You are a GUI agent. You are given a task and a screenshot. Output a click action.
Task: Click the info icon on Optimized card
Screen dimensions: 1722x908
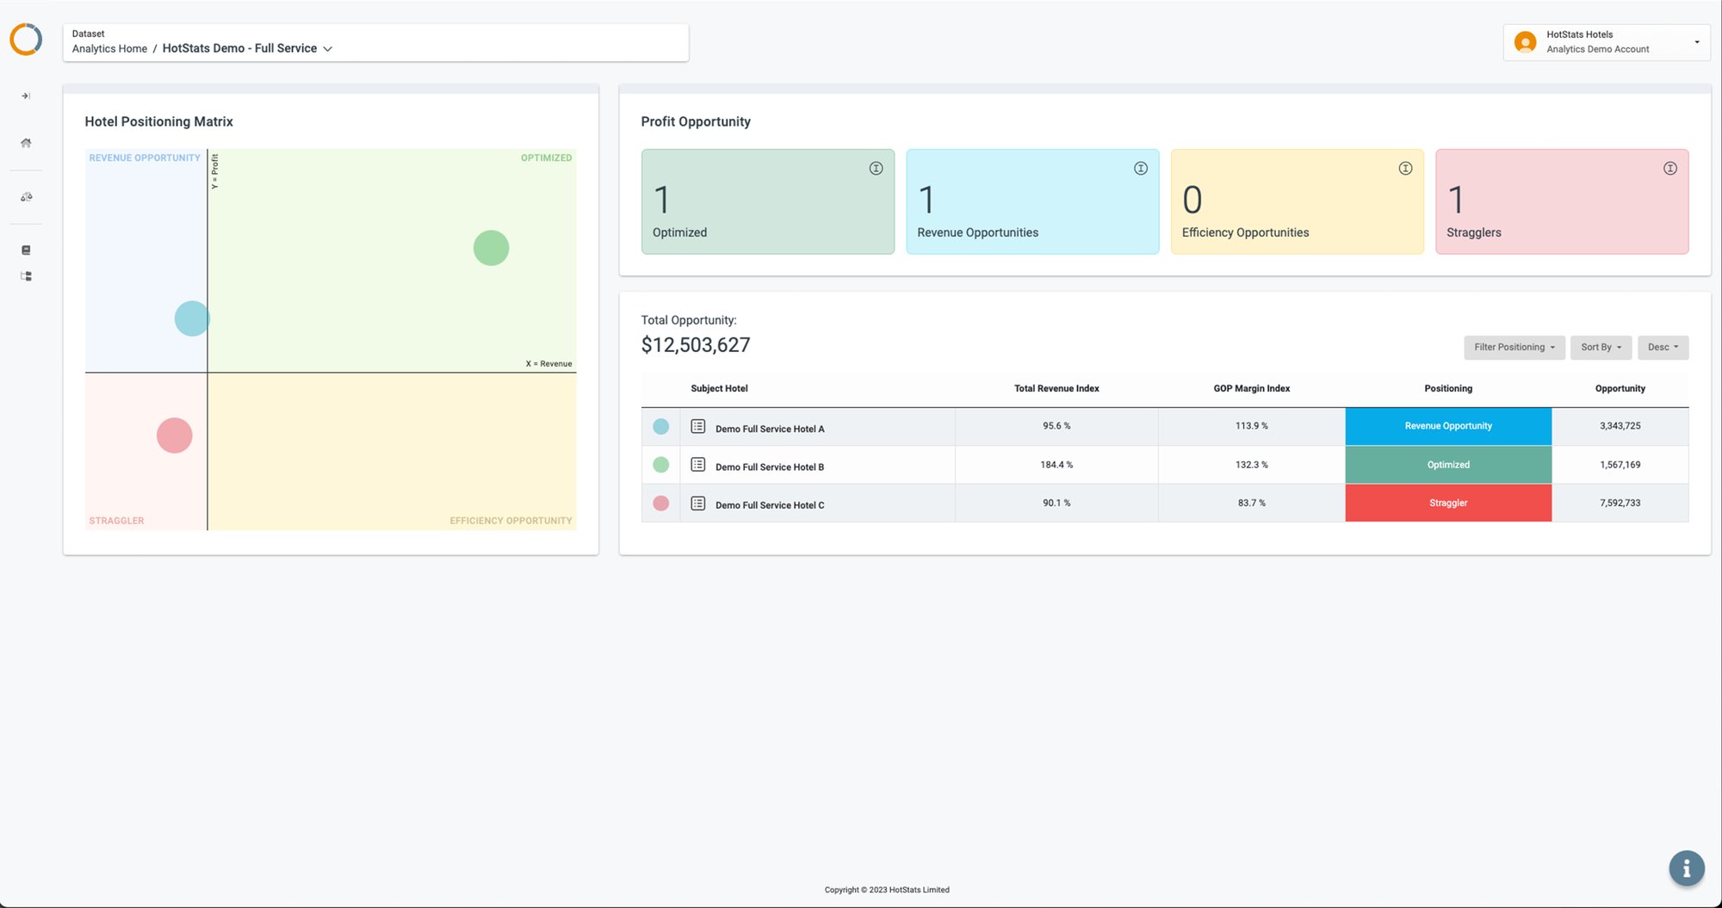pyautogui.click(x=876, y=169)
